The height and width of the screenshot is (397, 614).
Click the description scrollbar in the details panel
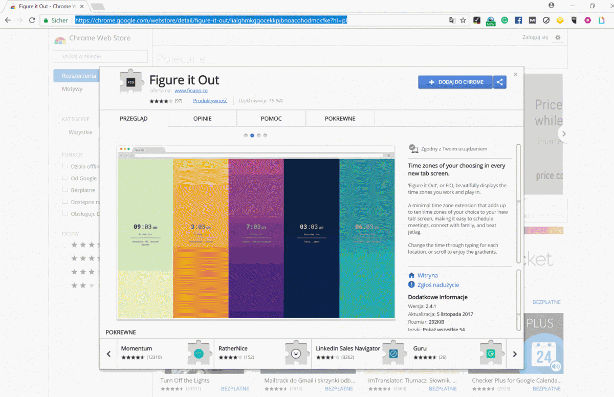pyautogui.click(x=518, y=173)
